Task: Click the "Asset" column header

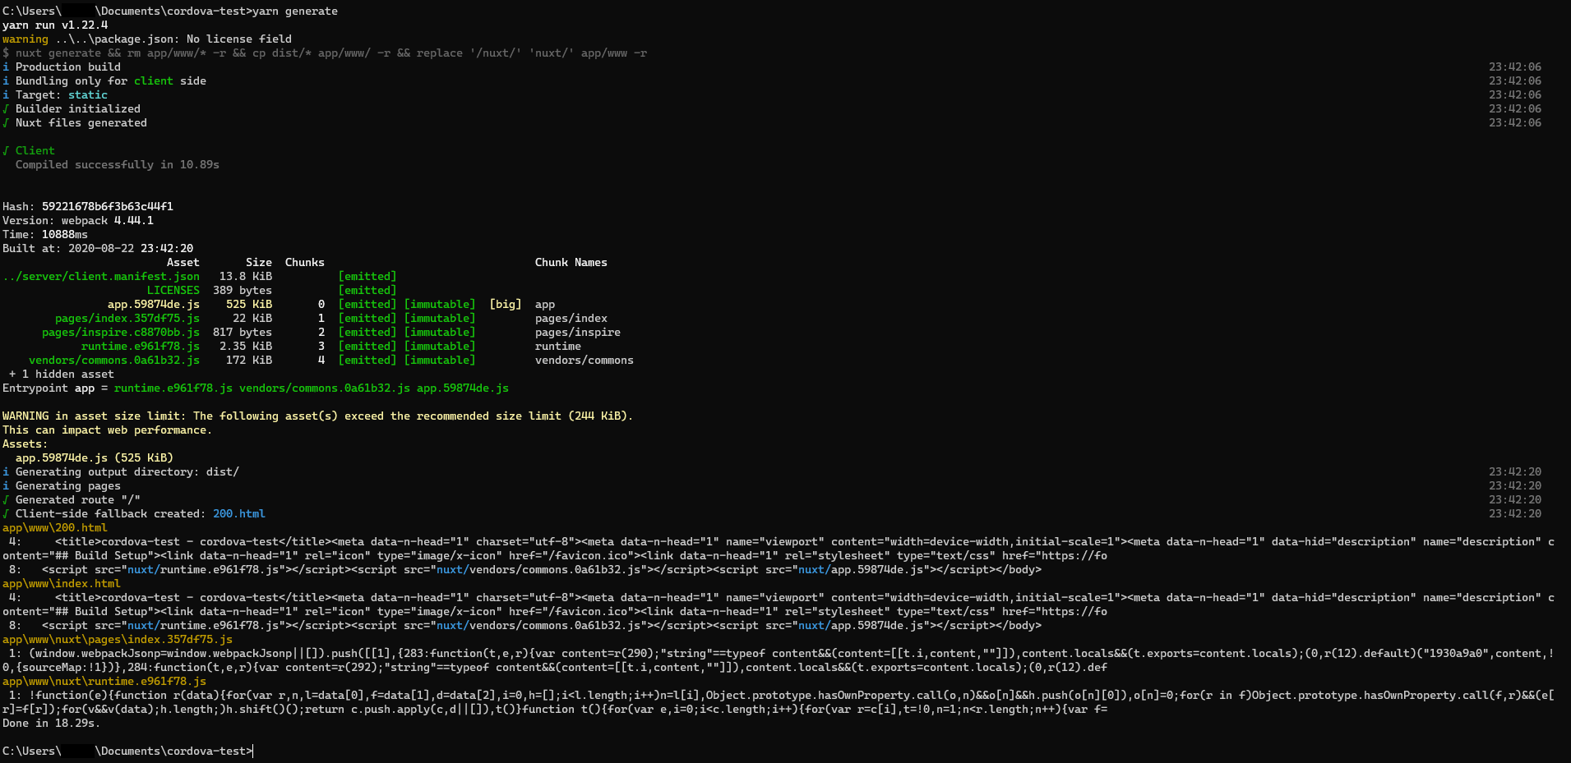Action: [183, 262]
